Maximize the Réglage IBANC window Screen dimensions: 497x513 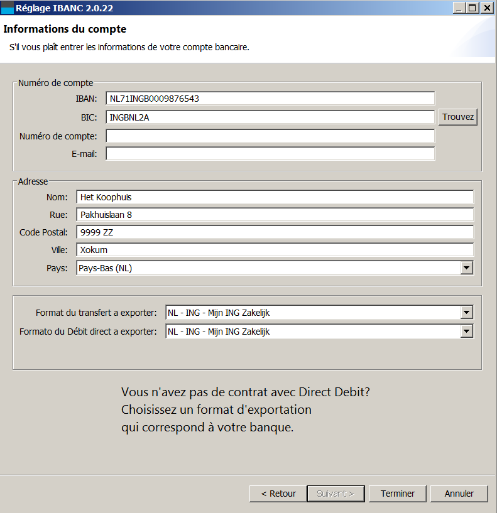[472, 8]
